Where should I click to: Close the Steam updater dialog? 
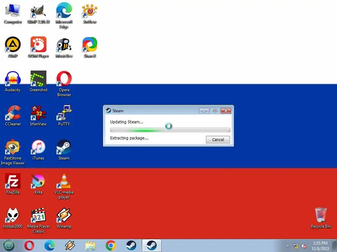tap(226, 111)
